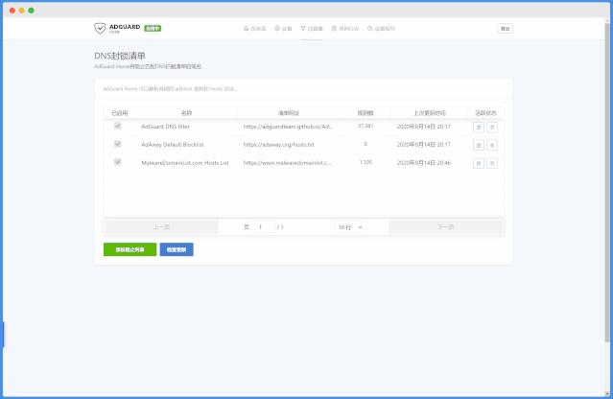This screenshot has height=399, width=613.
Task: Edit the MalwareDomainList.com Hosts List entry
Action: click(479, 163)
